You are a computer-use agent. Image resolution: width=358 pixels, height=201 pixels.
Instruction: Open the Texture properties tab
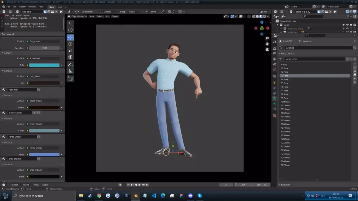(275, 116)
